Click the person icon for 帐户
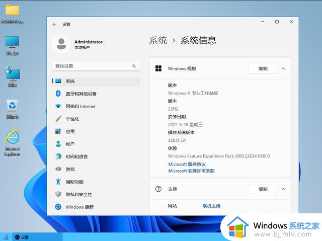Screen dimensions: 322x241 pos(58,144)
